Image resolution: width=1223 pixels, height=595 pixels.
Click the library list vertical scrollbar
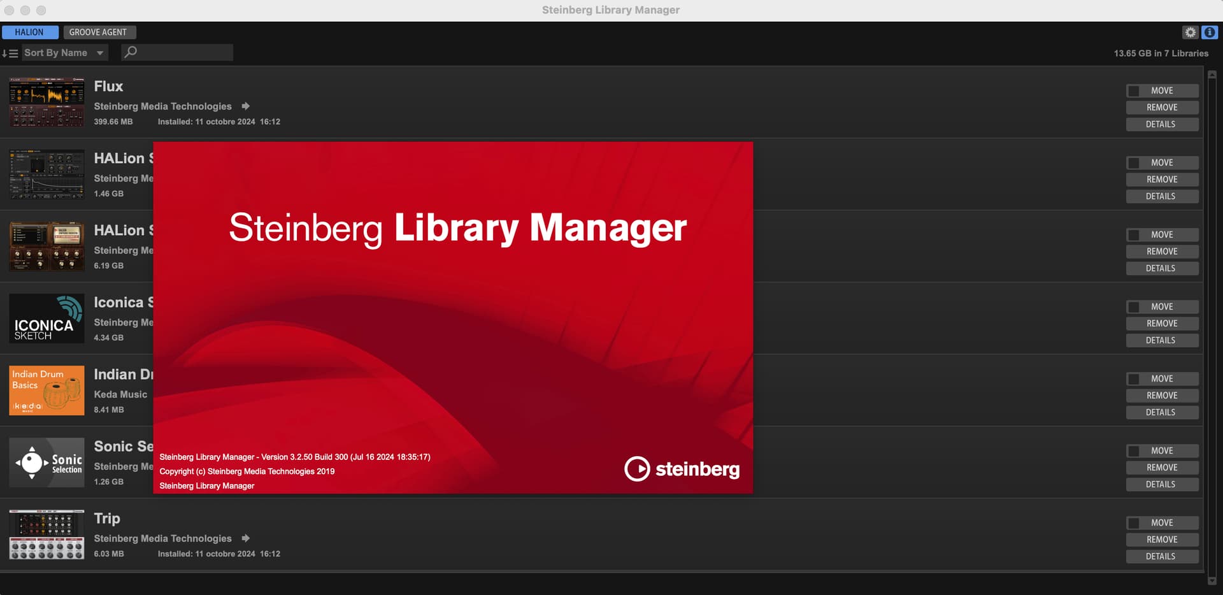[x=1212, y=327]
